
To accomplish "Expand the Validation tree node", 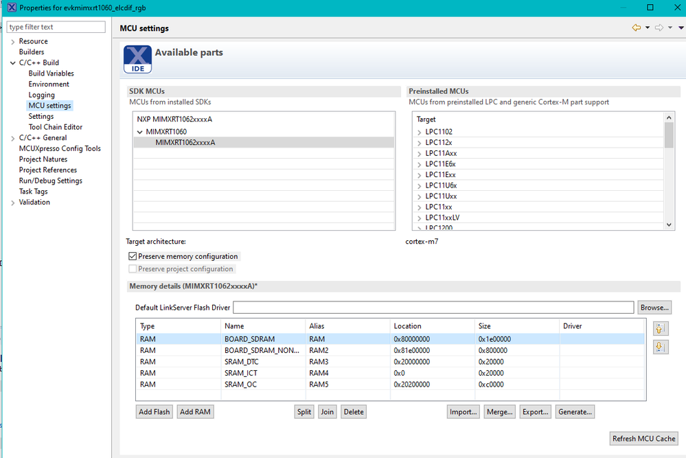I will (12, 203).
